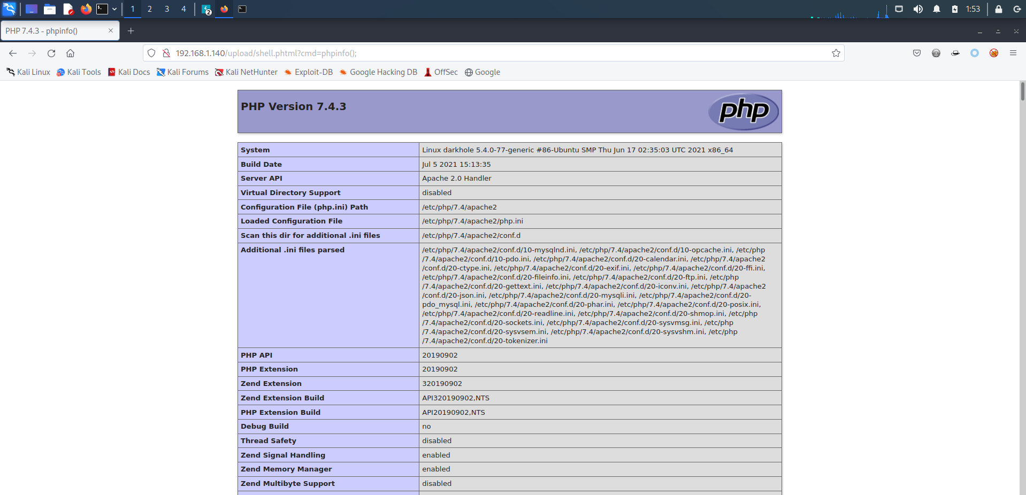Click the show desktop panel icon

[32, 9]
